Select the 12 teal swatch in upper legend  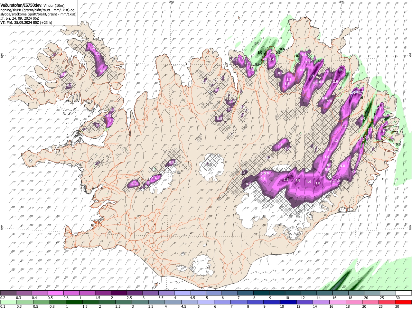(308, 293)
